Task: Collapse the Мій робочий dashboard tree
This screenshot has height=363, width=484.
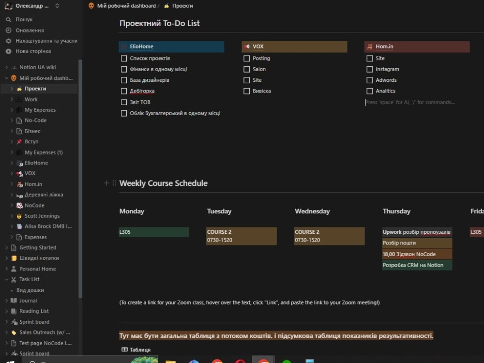Action: click(x=6, y=78)
